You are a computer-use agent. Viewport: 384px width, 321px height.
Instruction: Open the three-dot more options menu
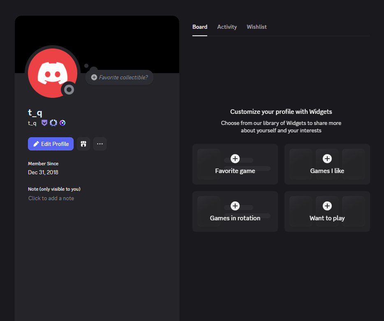point(100,144)
